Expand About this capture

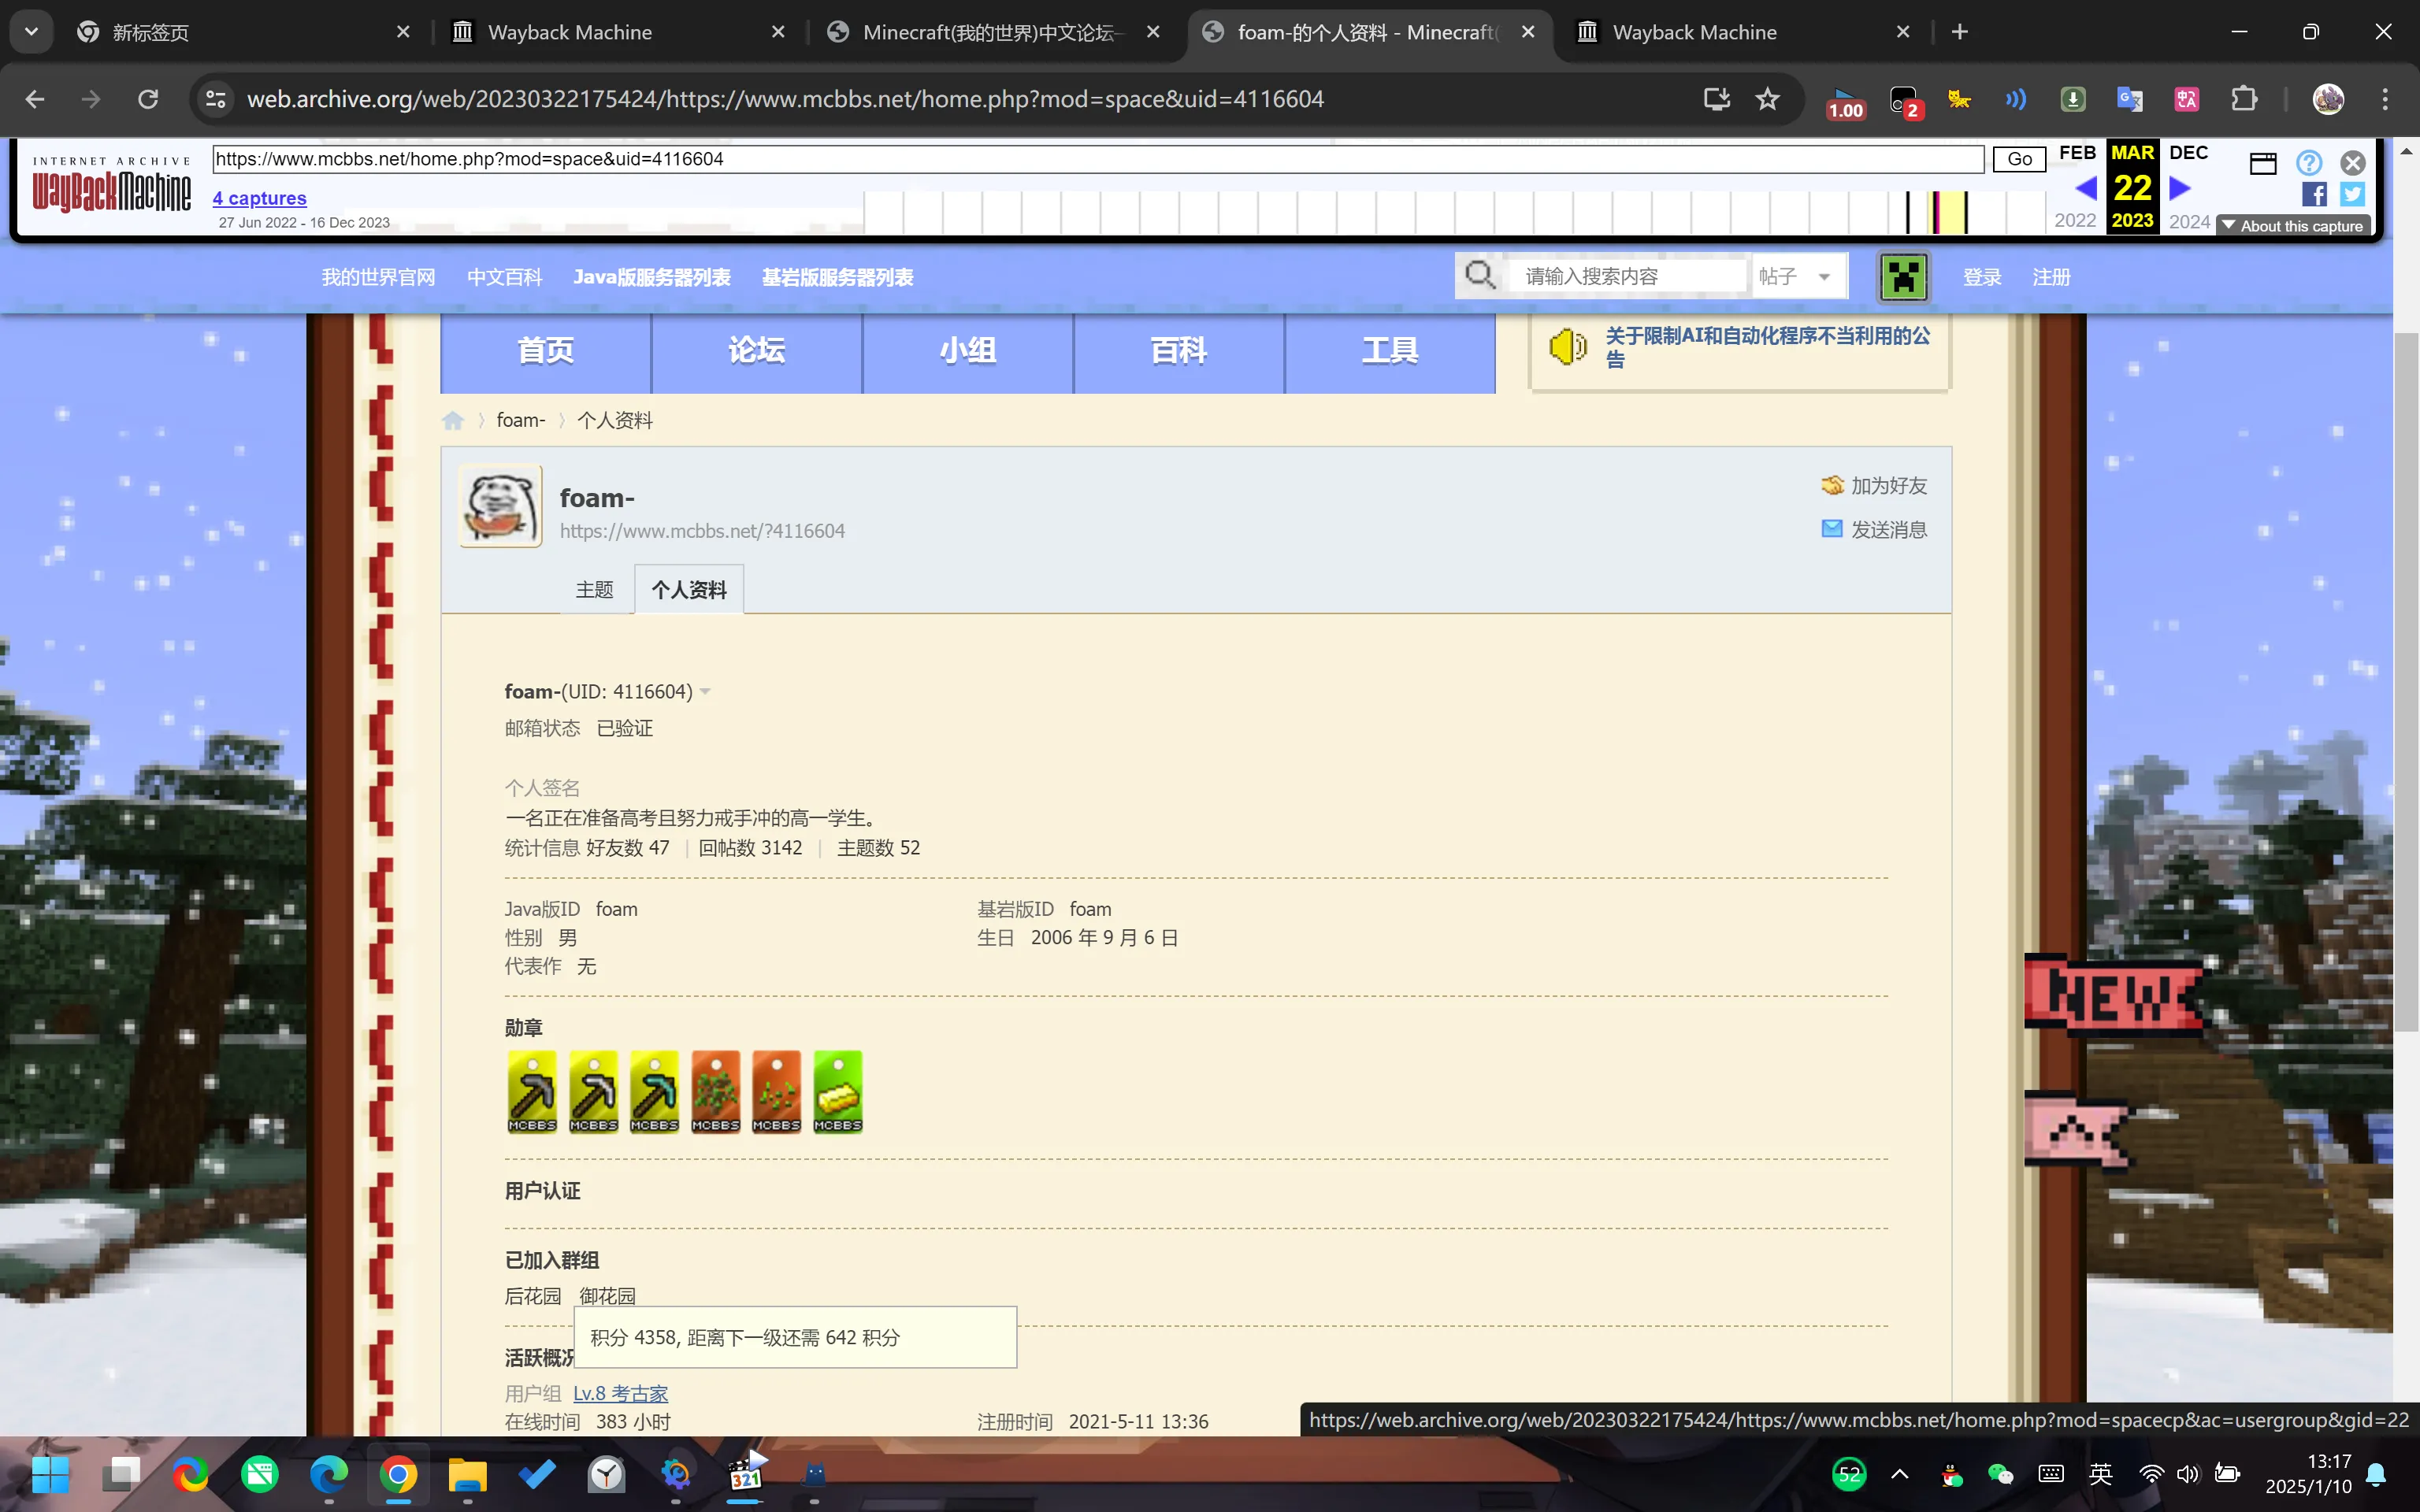click(x=2293, y=226)
